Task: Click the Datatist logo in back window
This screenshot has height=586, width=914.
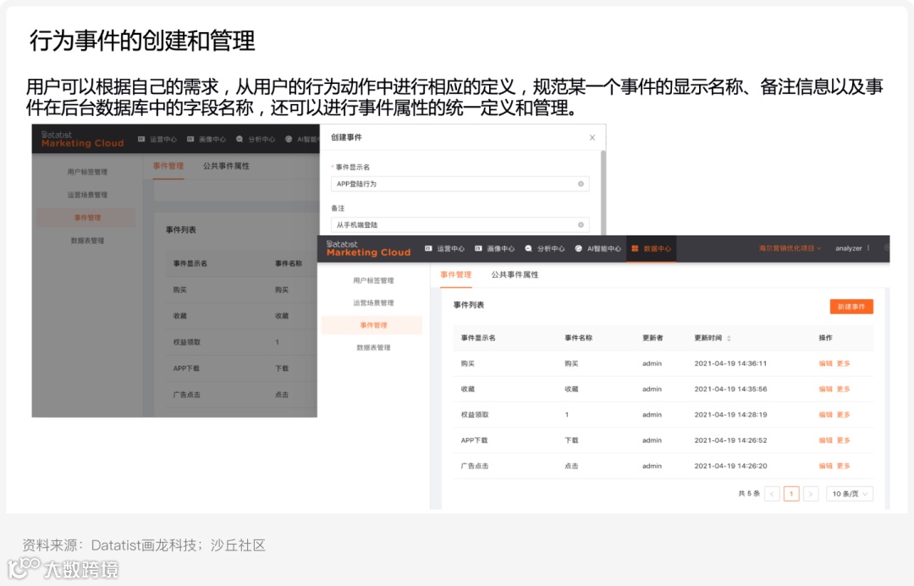Action: coord(82,139)
